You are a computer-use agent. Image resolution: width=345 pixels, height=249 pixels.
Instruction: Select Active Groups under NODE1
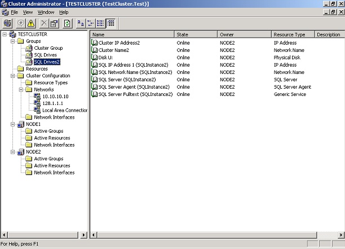pos(48,131)
